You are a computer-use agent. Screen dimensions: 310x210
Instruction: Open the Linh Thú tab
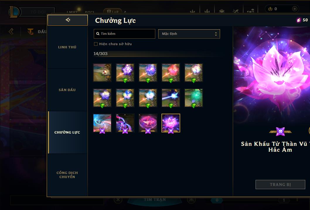(x=67, y=47)
